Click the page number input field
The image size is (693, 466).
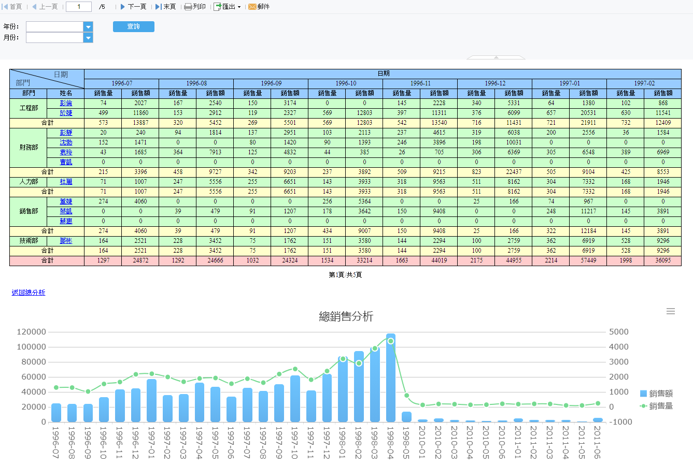(x=79, y=7)
